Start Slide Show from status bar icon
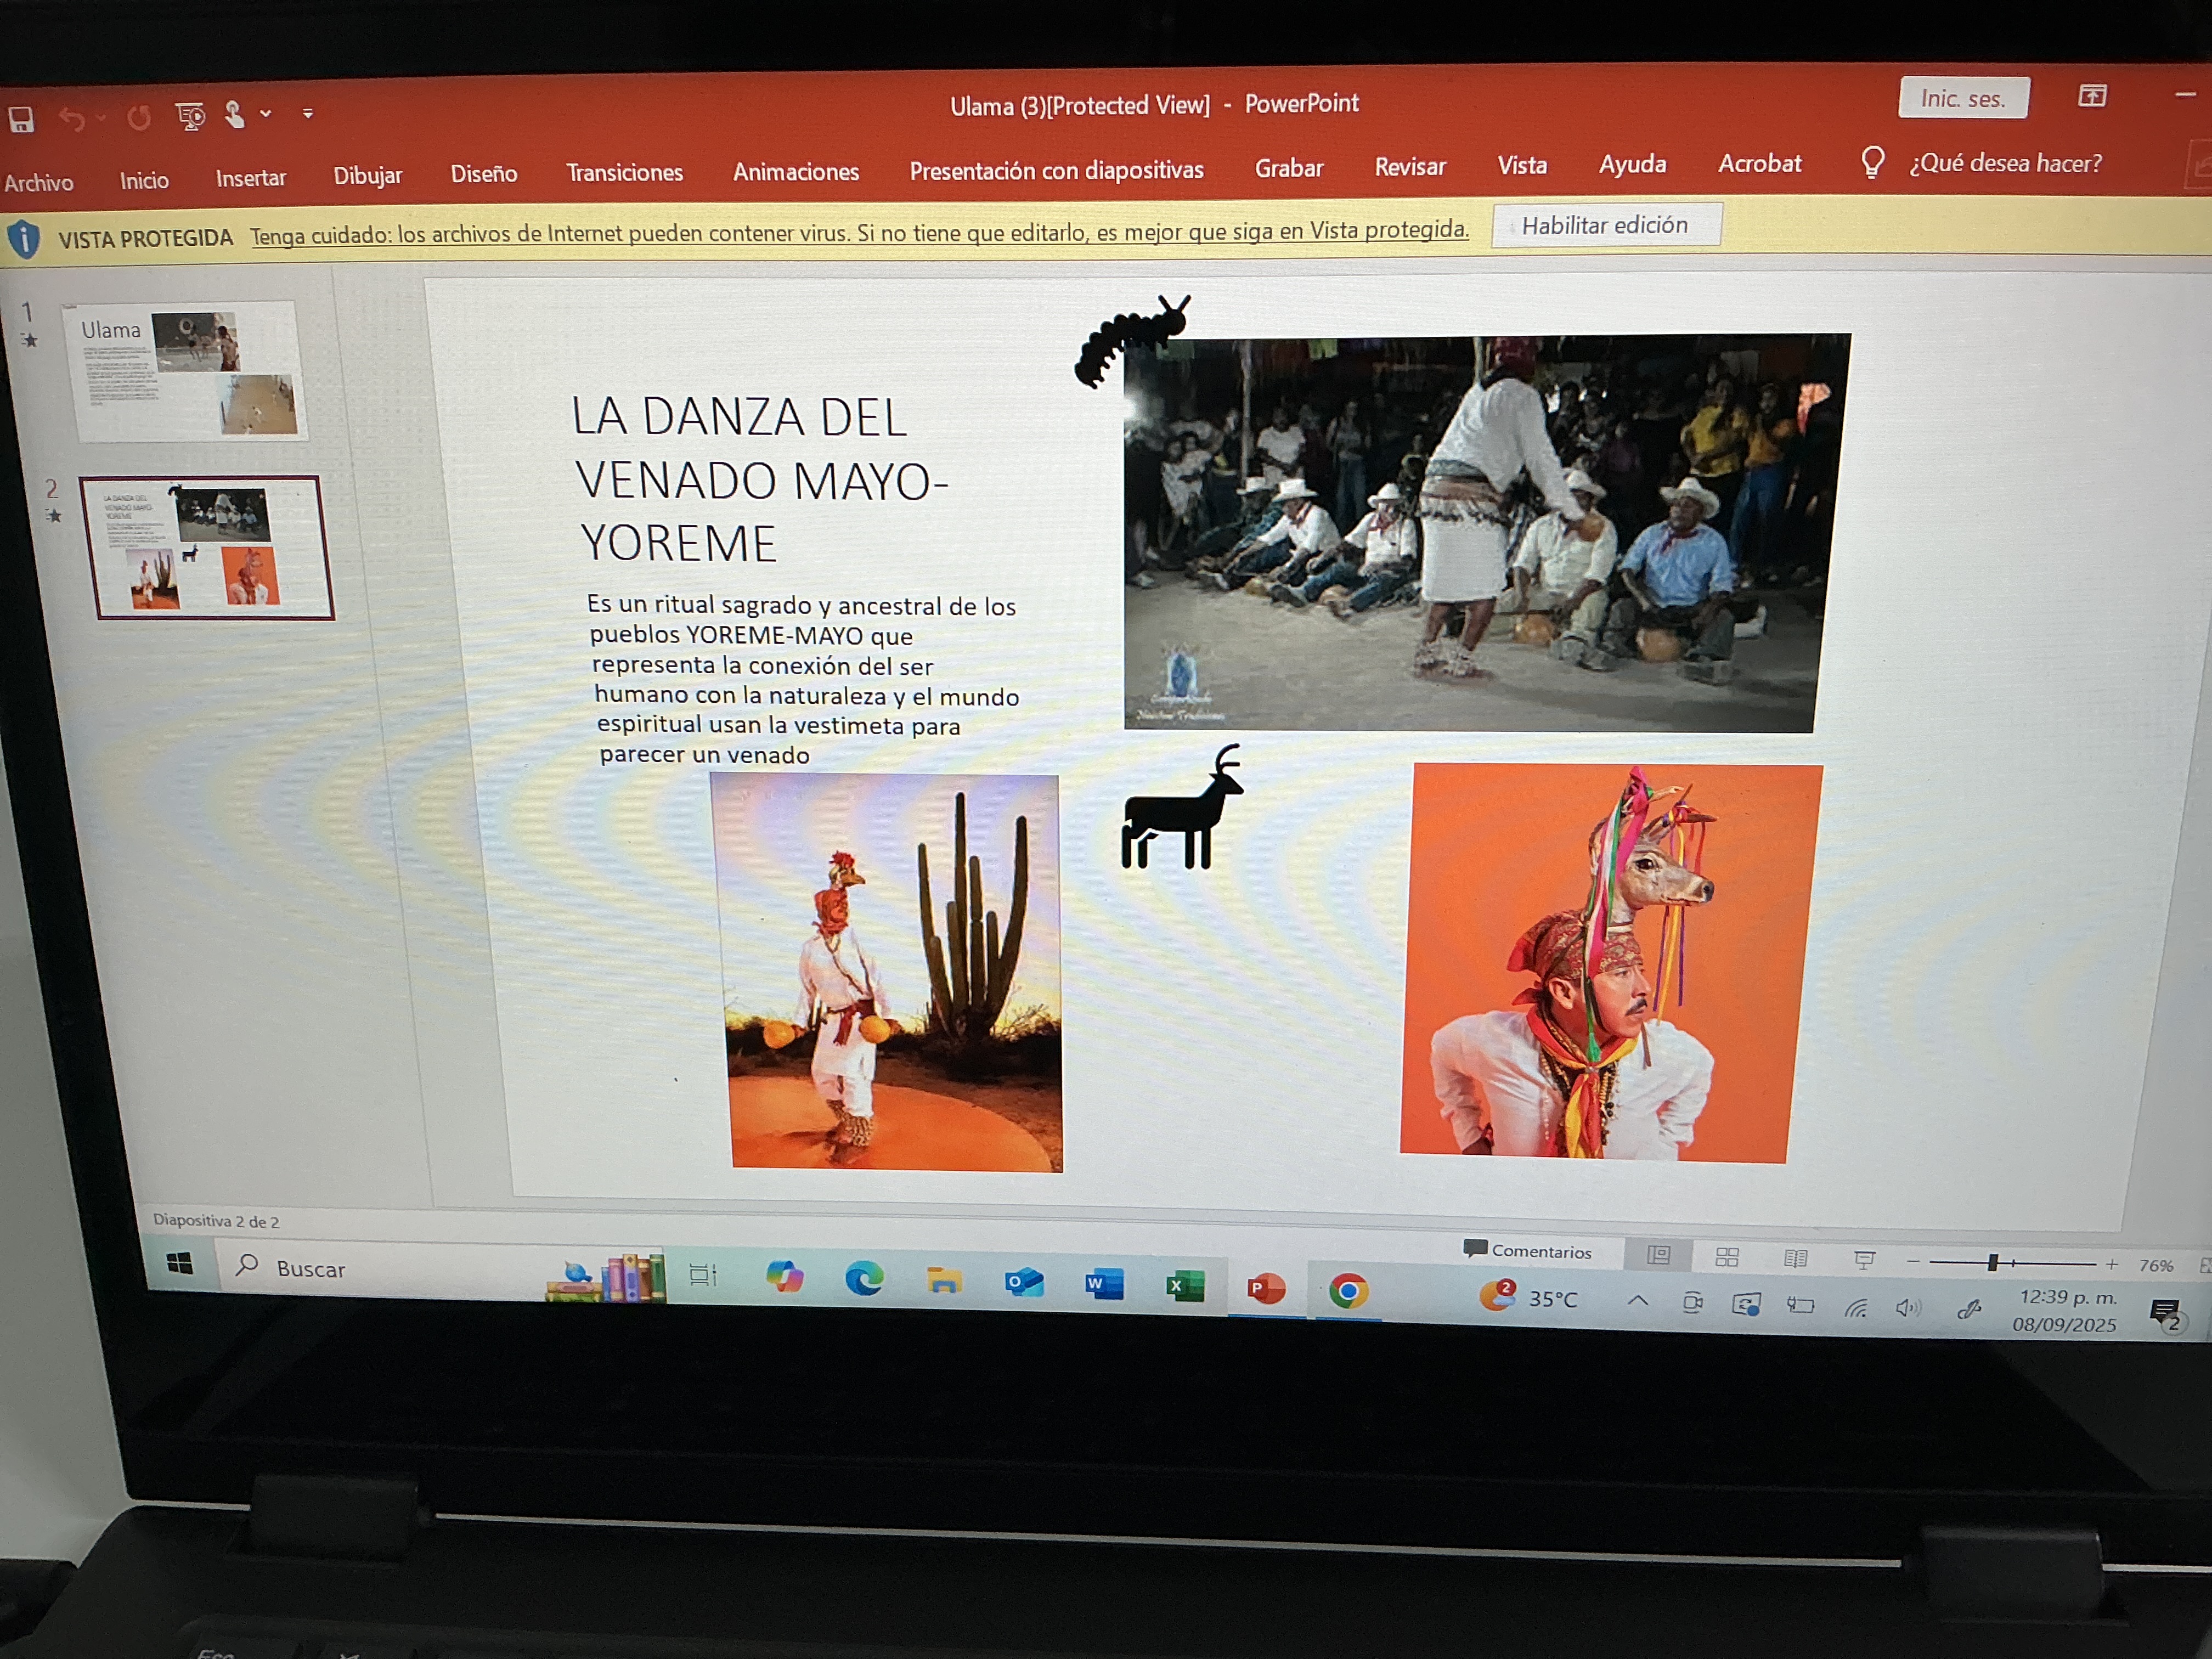 [x=1863, y=1260]
